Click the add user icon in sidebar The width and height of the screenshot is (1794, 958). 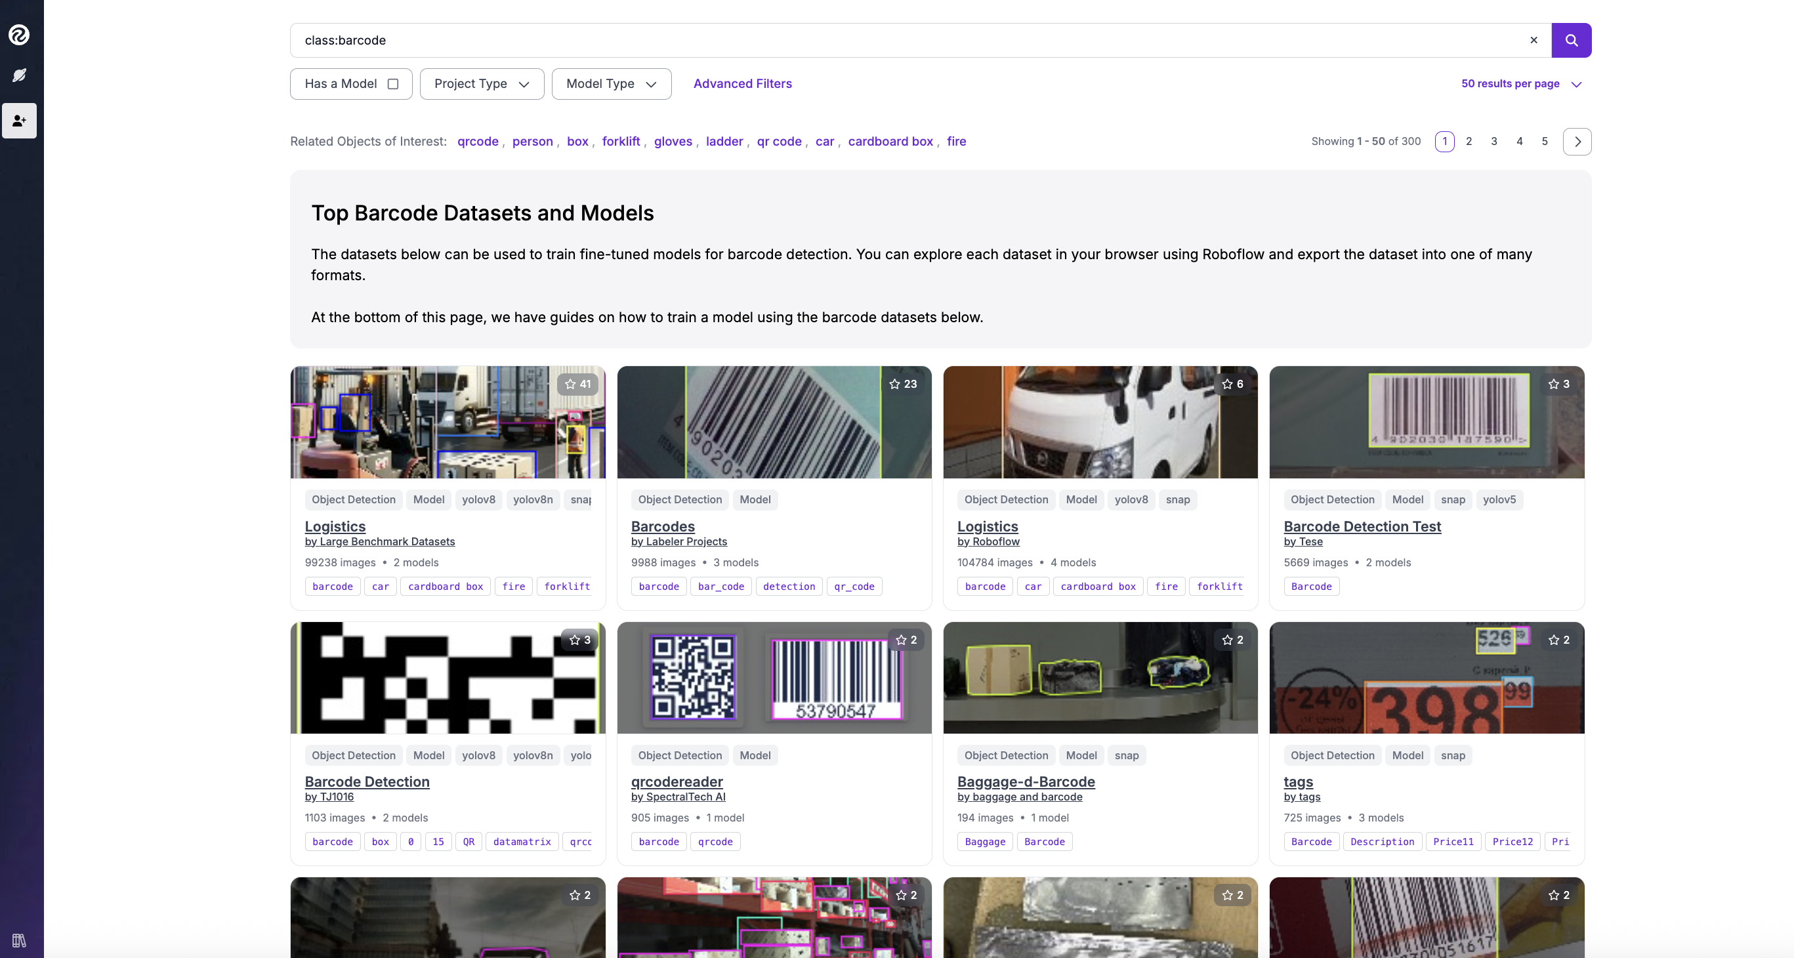pos(19,121)
